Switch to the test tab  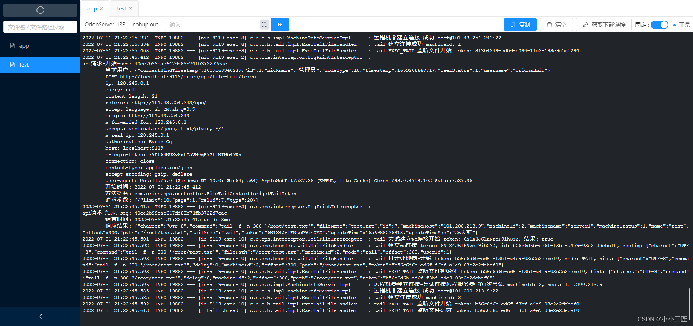122,8
